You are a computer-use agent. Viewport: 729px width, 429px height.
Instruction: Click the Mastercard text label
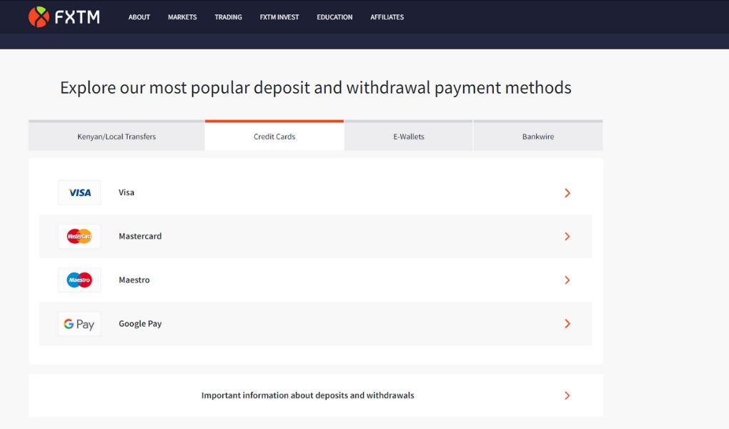click(x=140, y=237)
